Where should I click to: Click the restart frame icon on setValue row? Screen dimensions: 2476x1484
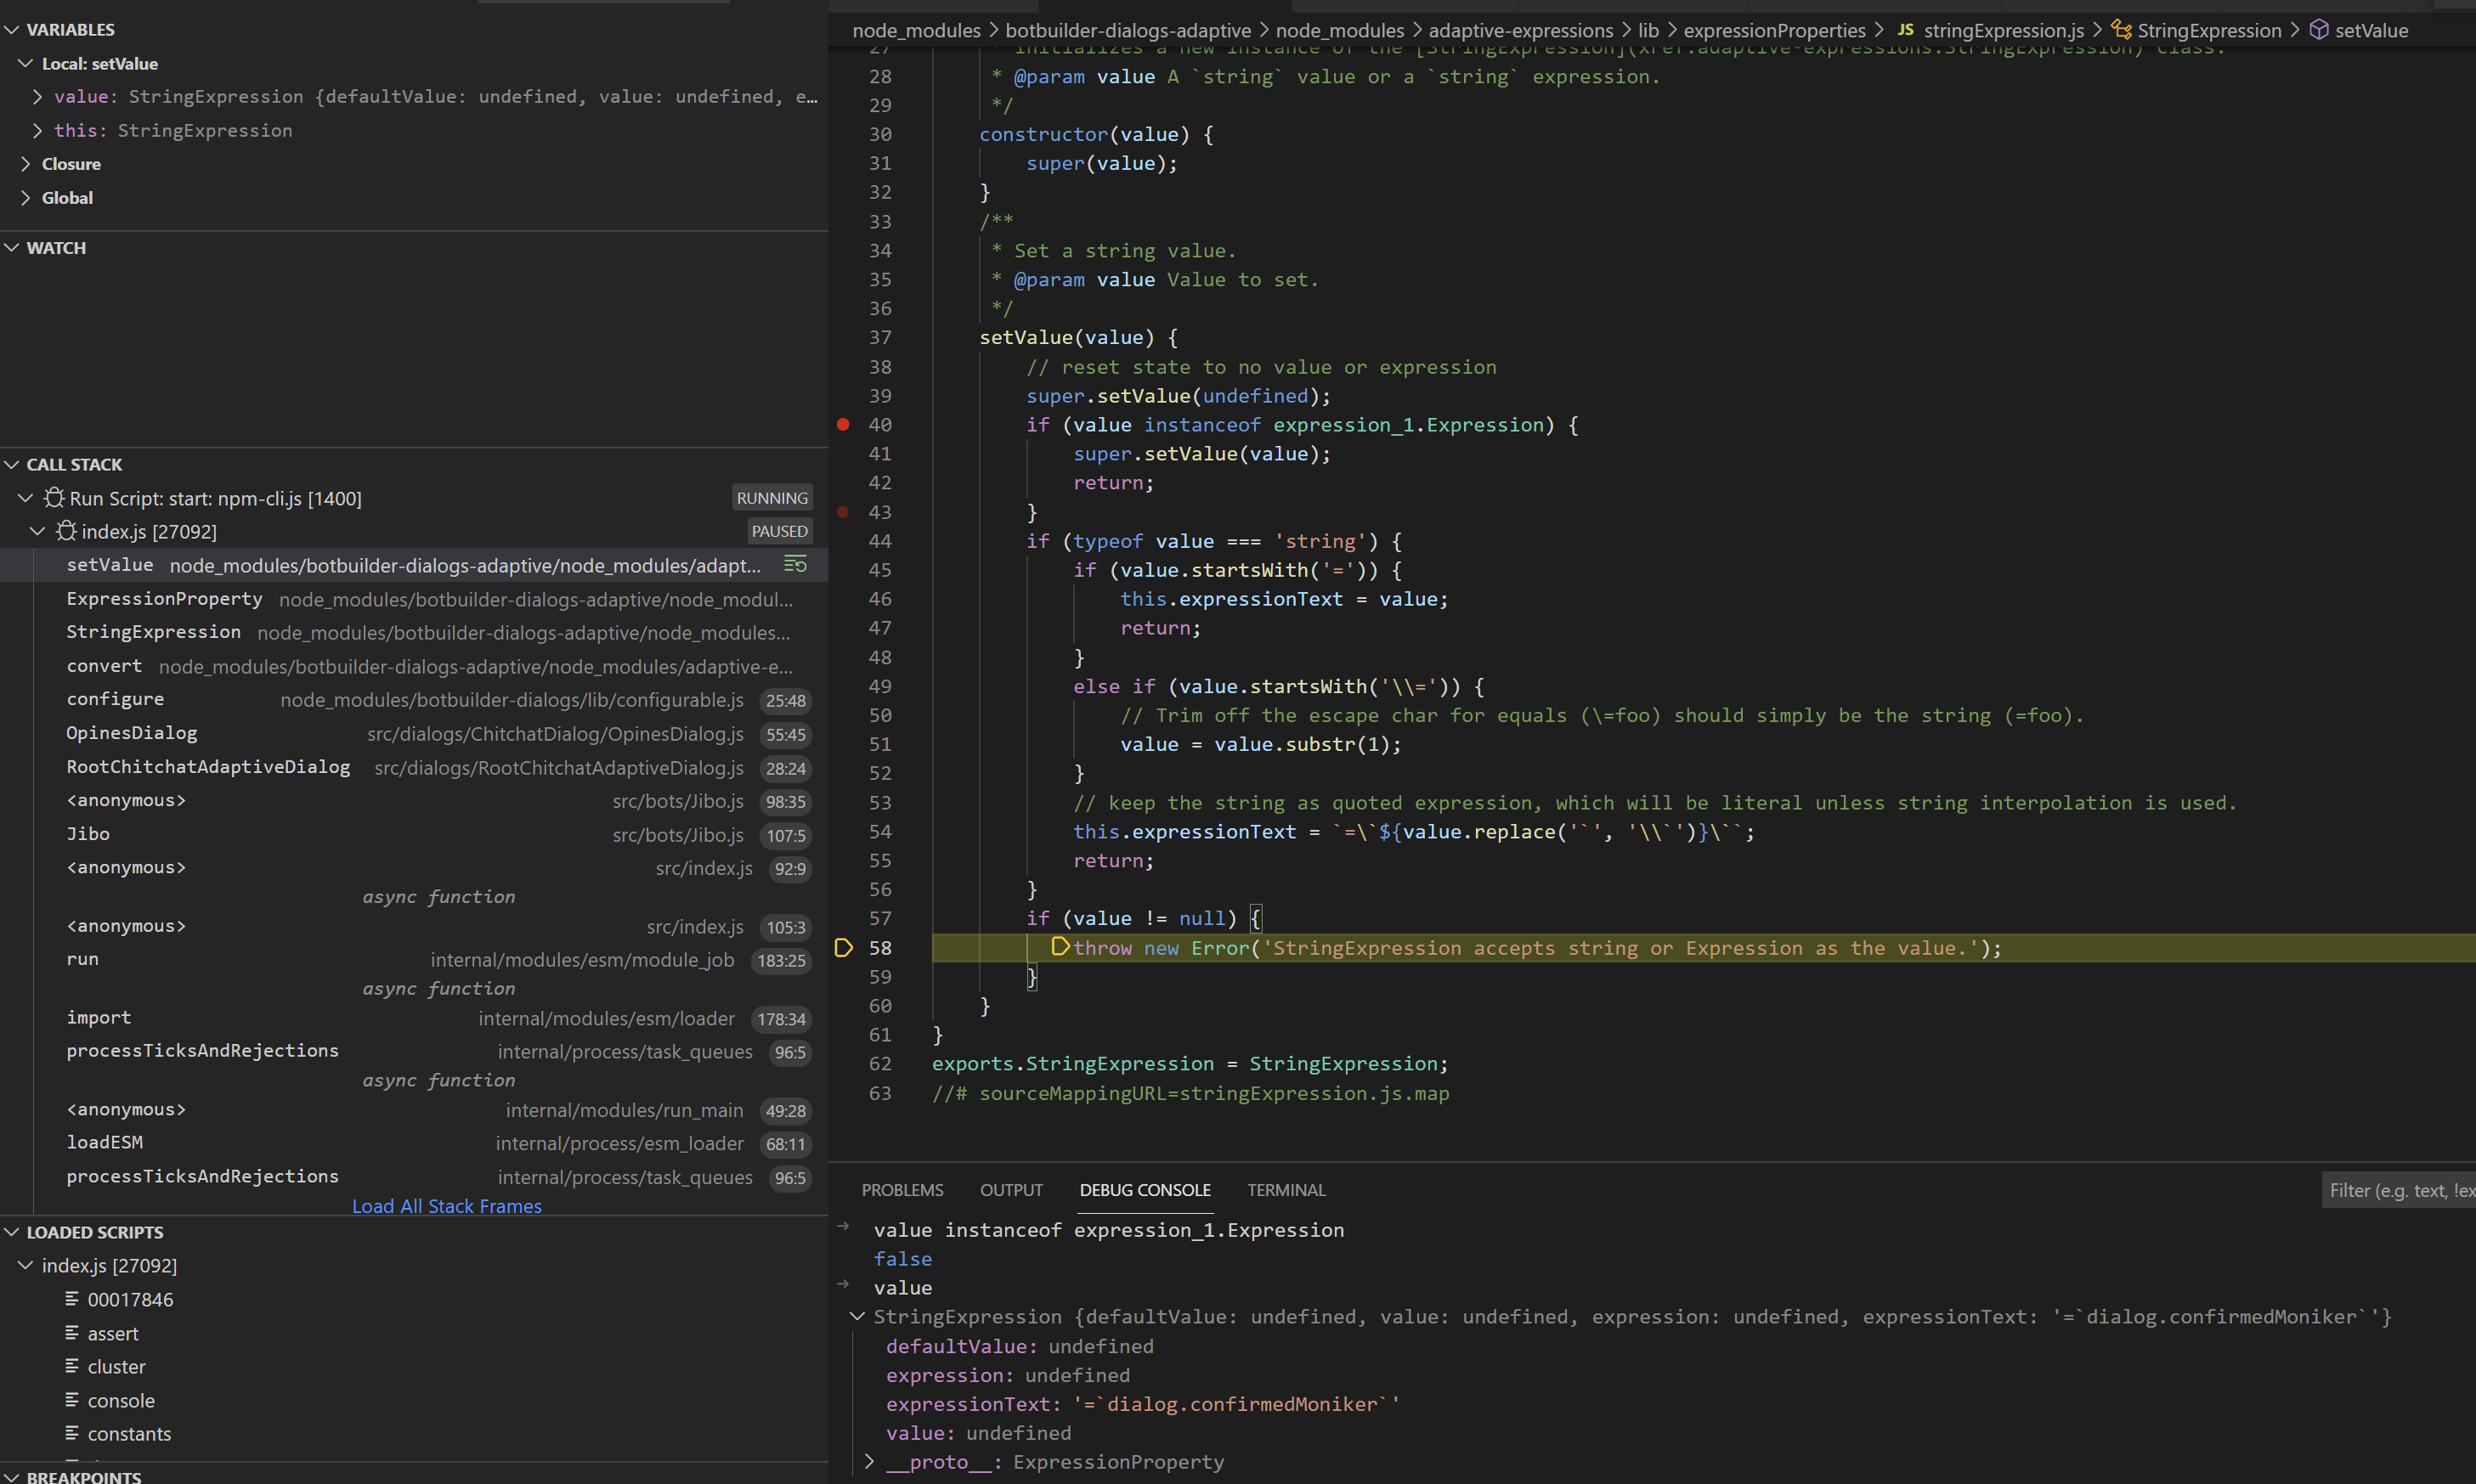click(795, 565)
